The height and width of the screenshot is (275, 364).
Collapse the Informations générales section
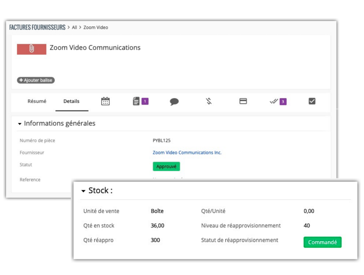(20, 124)
